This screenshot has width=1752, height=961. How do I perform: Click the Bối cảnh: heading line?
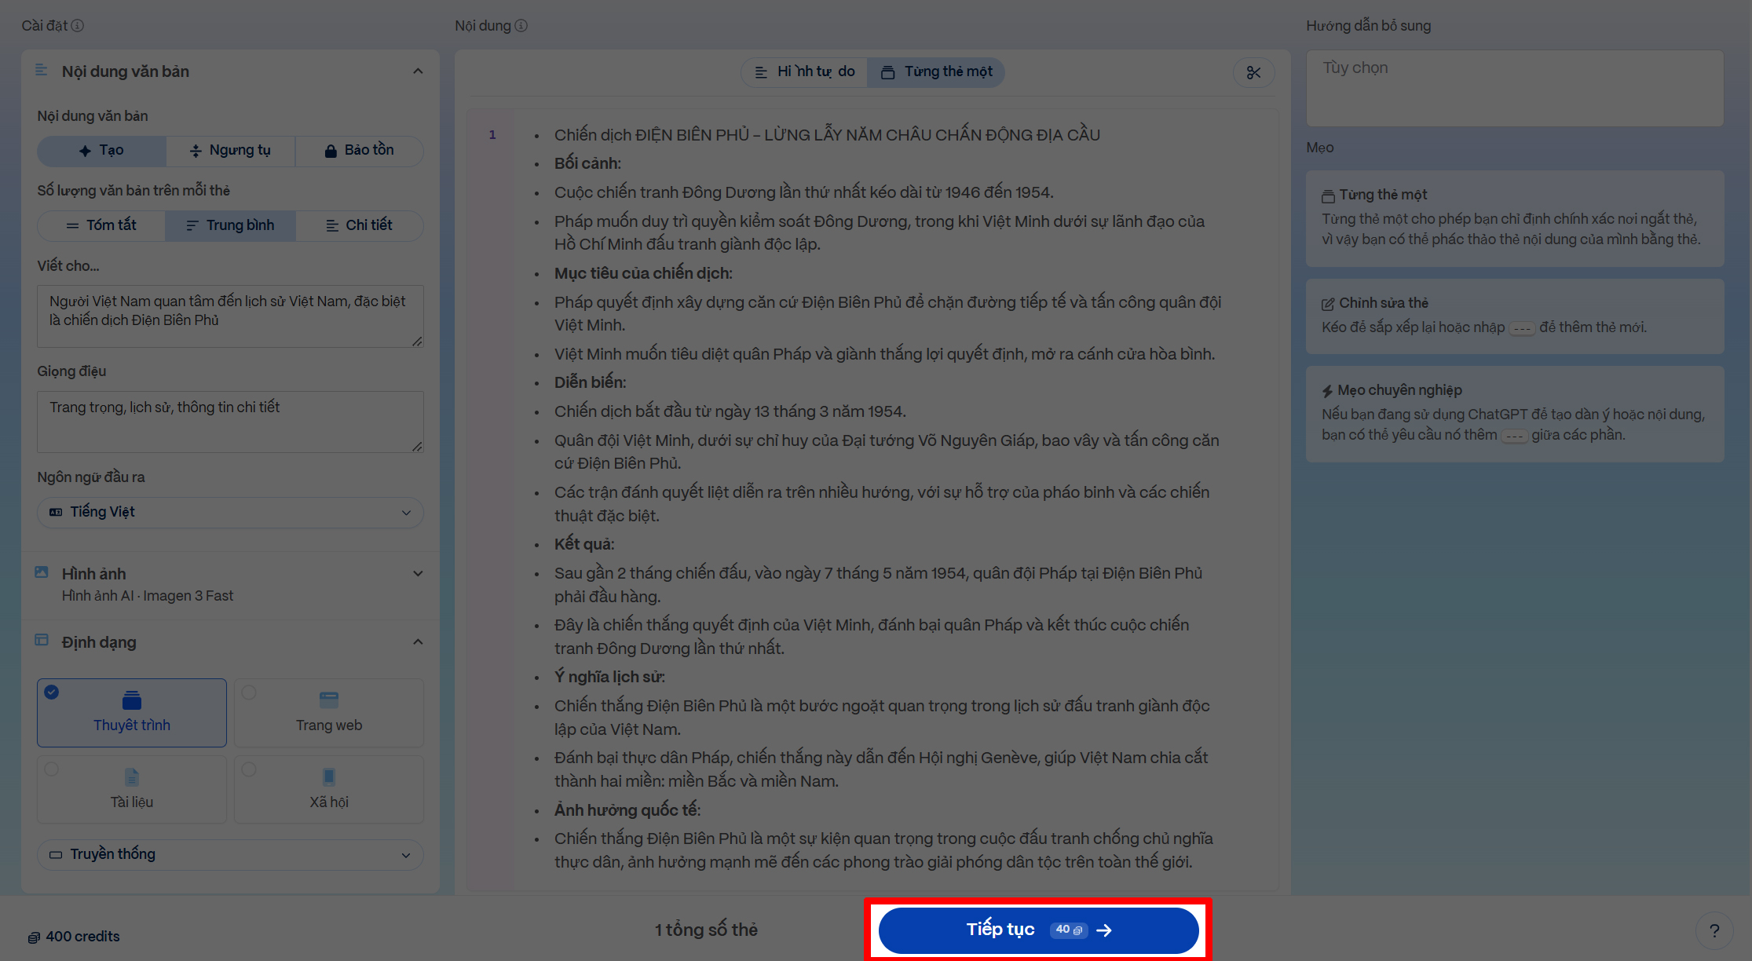tap(587, 163)
